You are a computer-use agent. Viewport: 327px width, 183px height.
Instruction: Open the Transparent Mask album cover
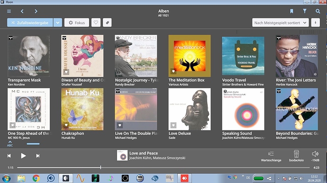(x=28, y=56)
